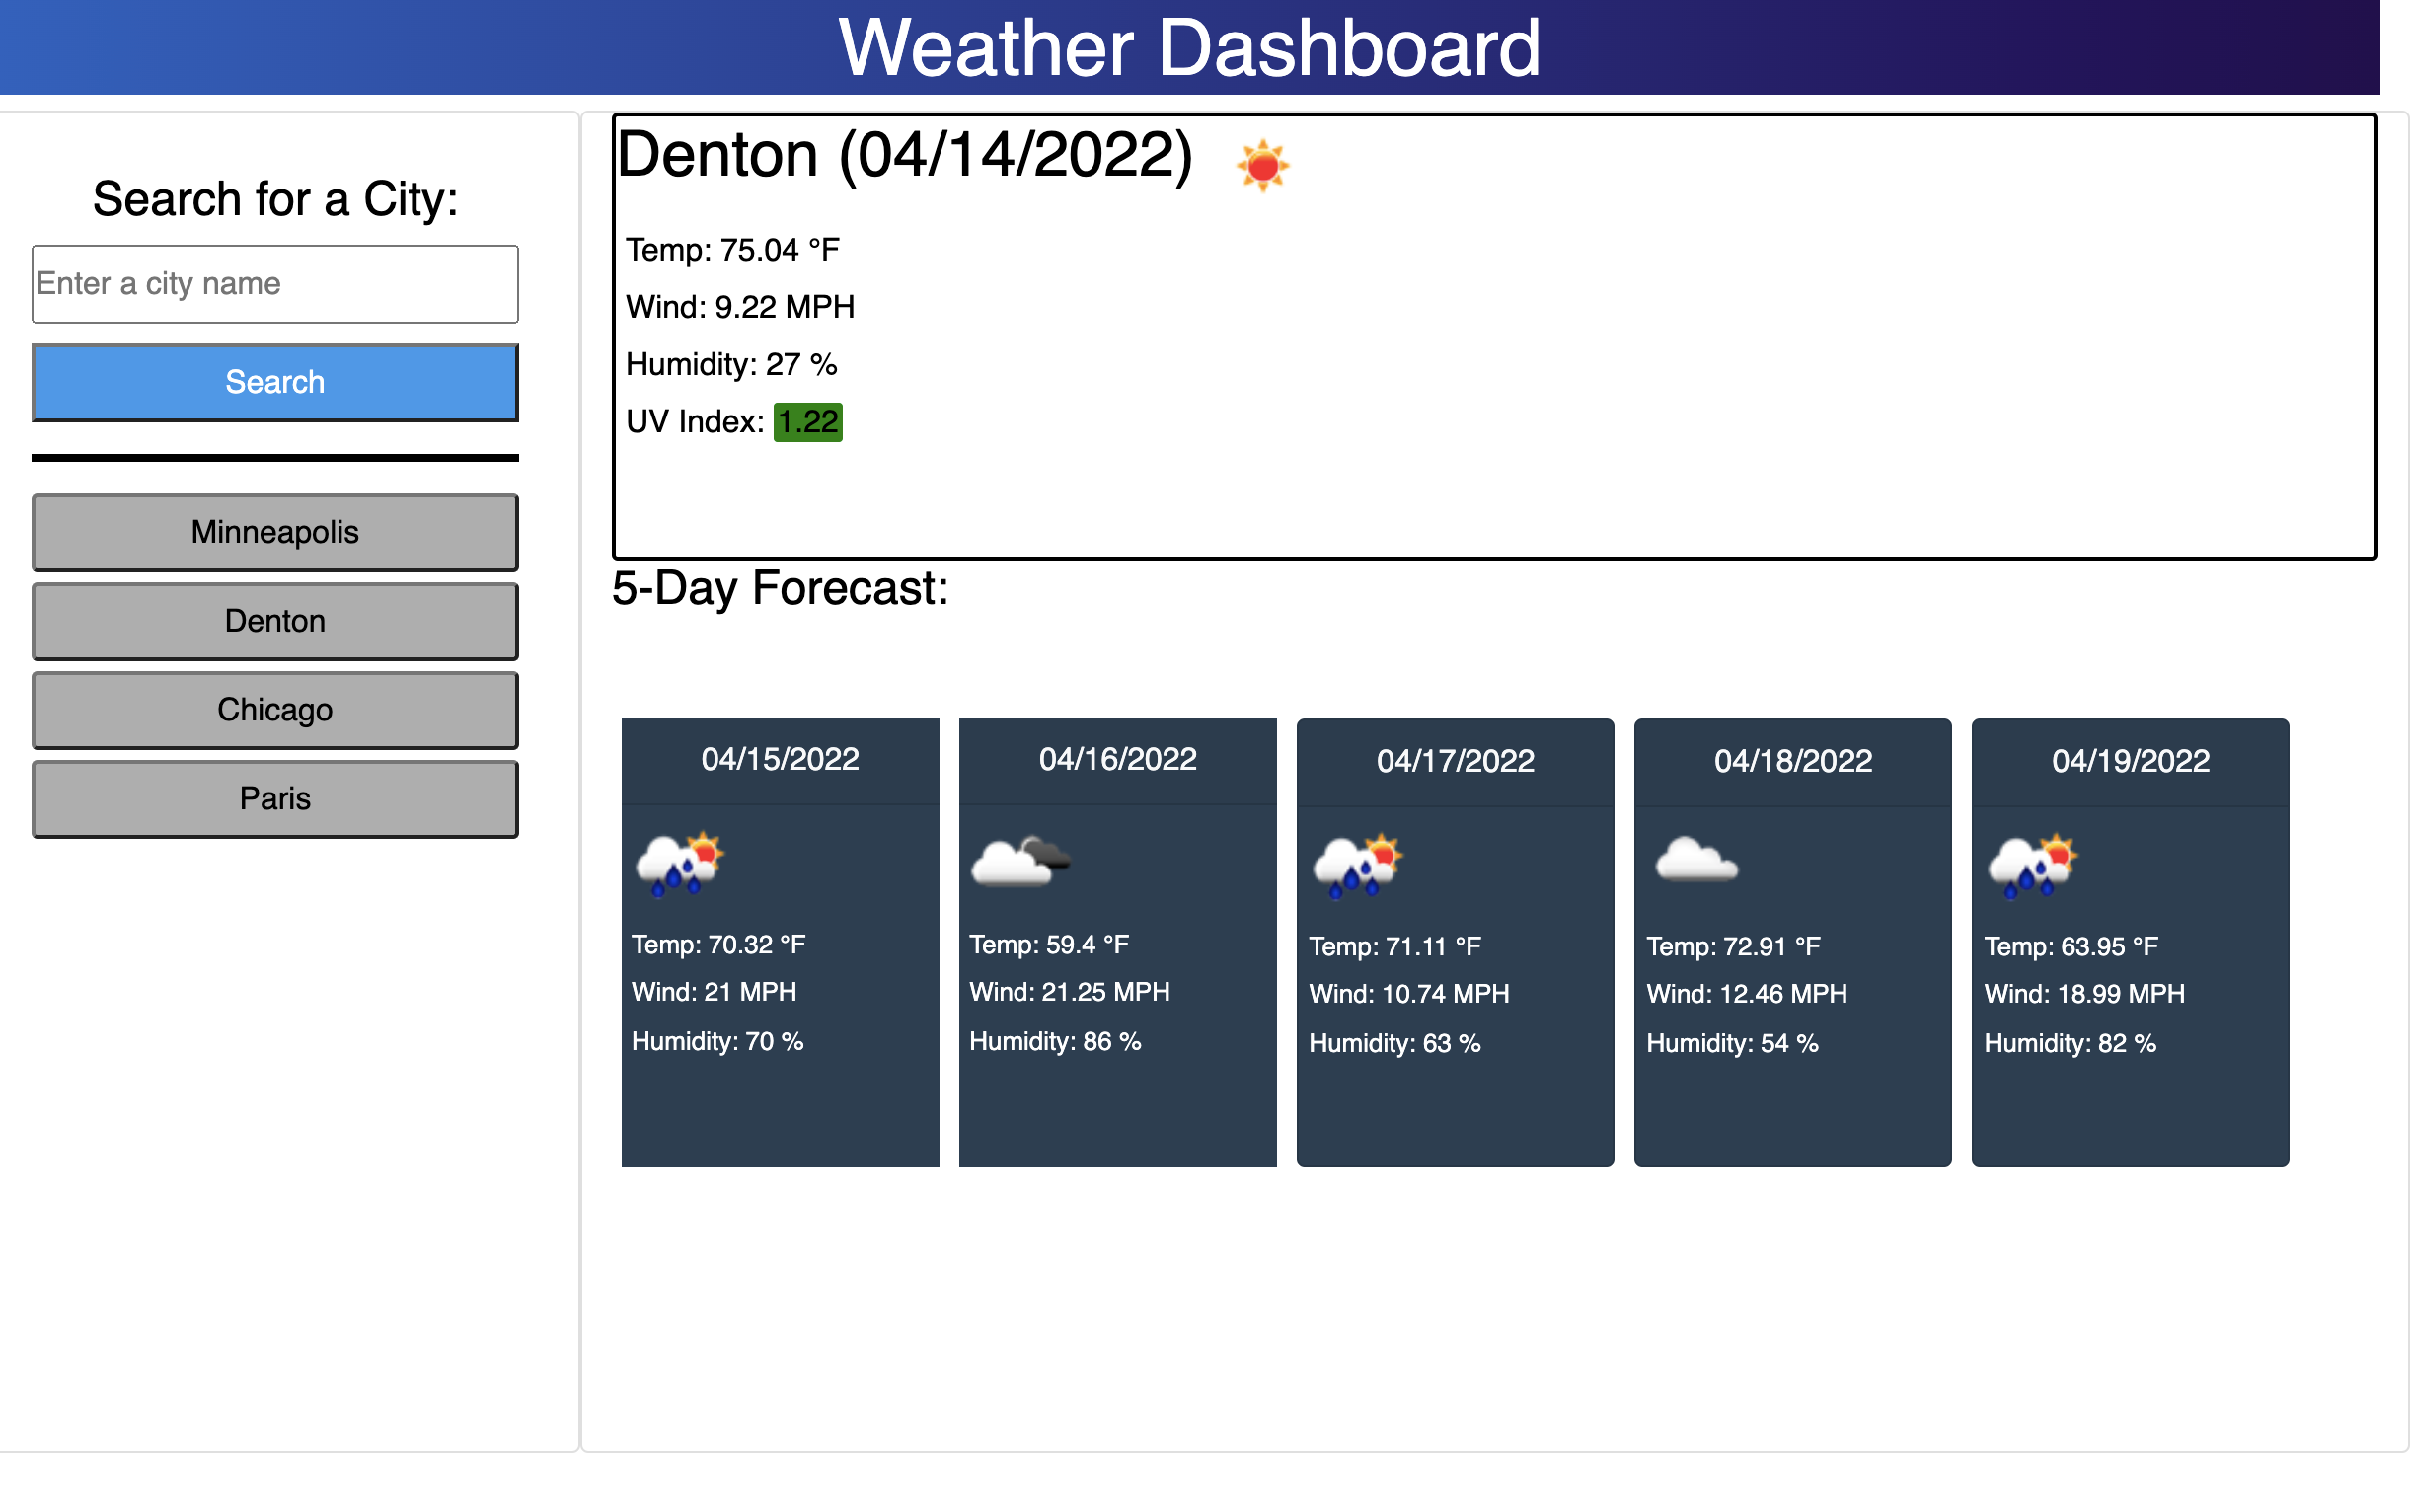Click the cloud icon on 04/18/2022 card

tap(1695, 861)
